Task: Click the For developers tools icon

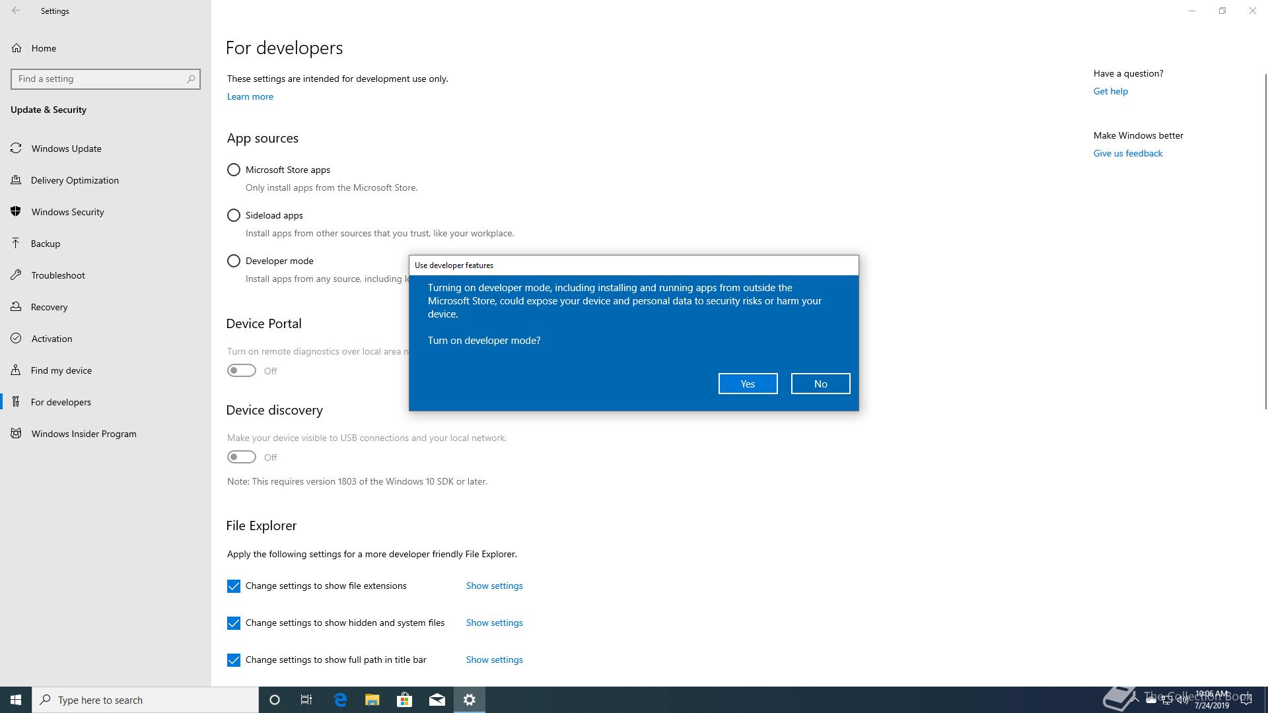Action: pyautogui.click(x=17, y=402)
